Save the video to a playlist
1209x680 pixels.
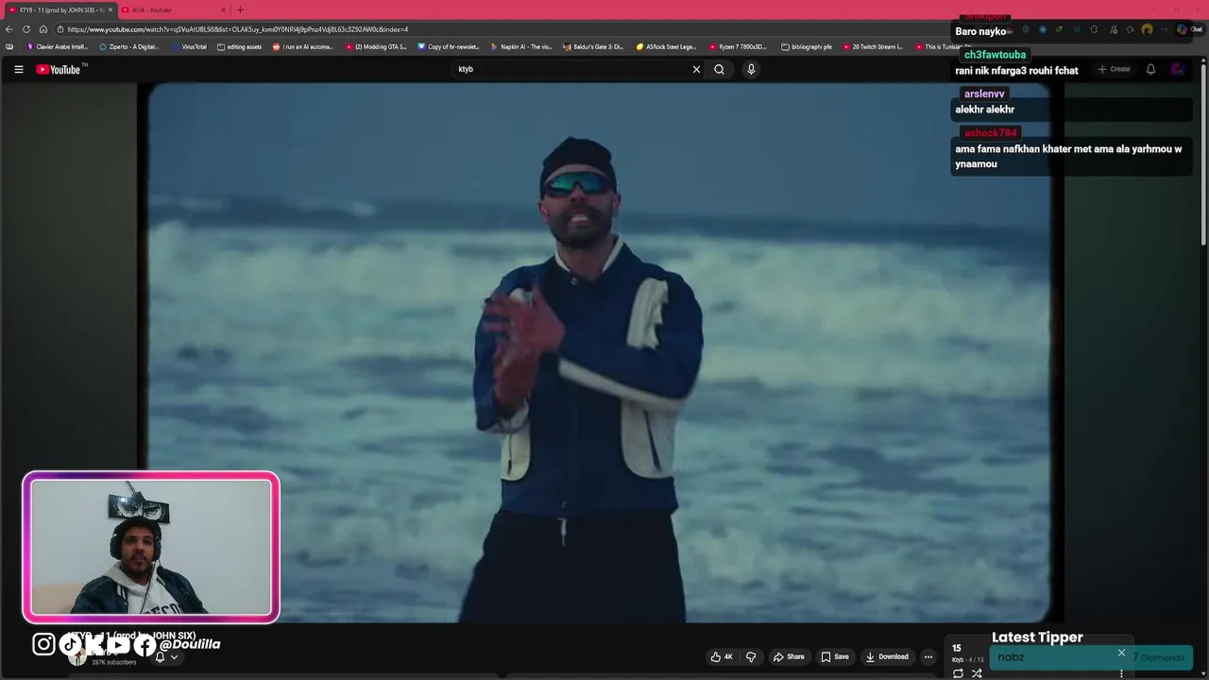[835, 656]
